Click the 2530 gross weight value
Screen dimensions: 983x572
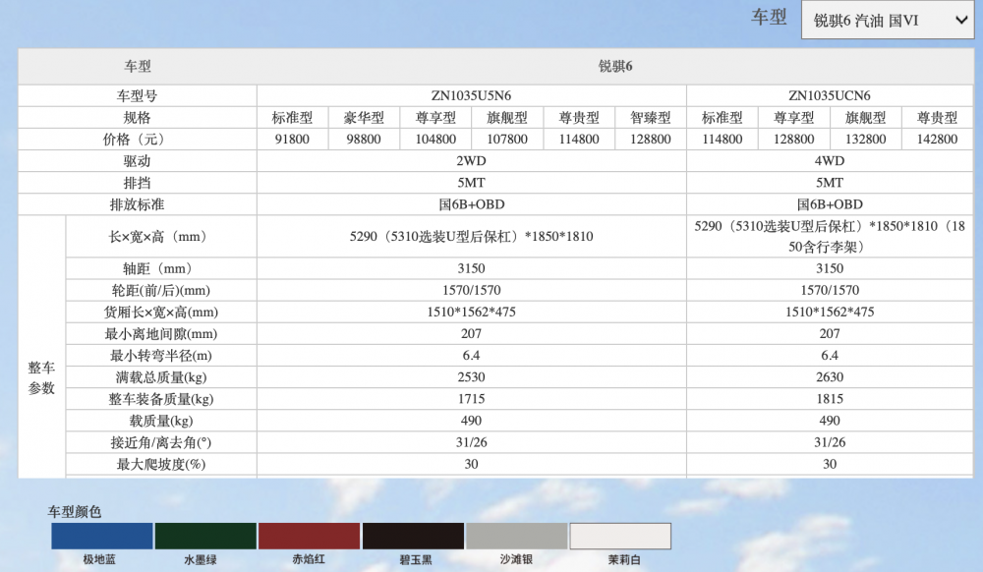coord(471,377)
